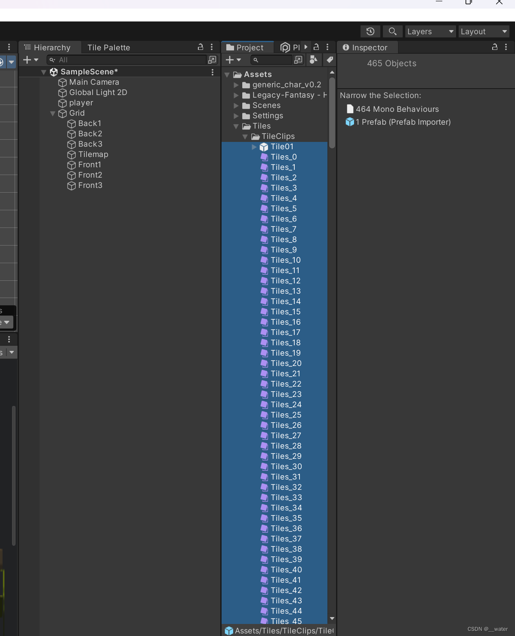The height and width of the screenshot is (636, 515).
Task: Toggle the Inspector panel lock
Action: pos(495,47)
